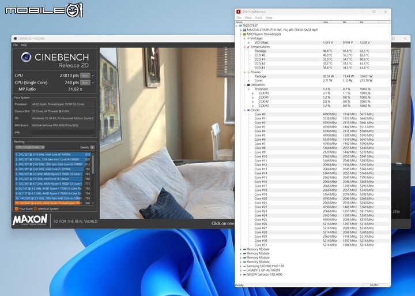Open the Tools menu in HWMonitor
This screenshot has width=415, height=296.
pyautogui.click(x=259, y=18)
